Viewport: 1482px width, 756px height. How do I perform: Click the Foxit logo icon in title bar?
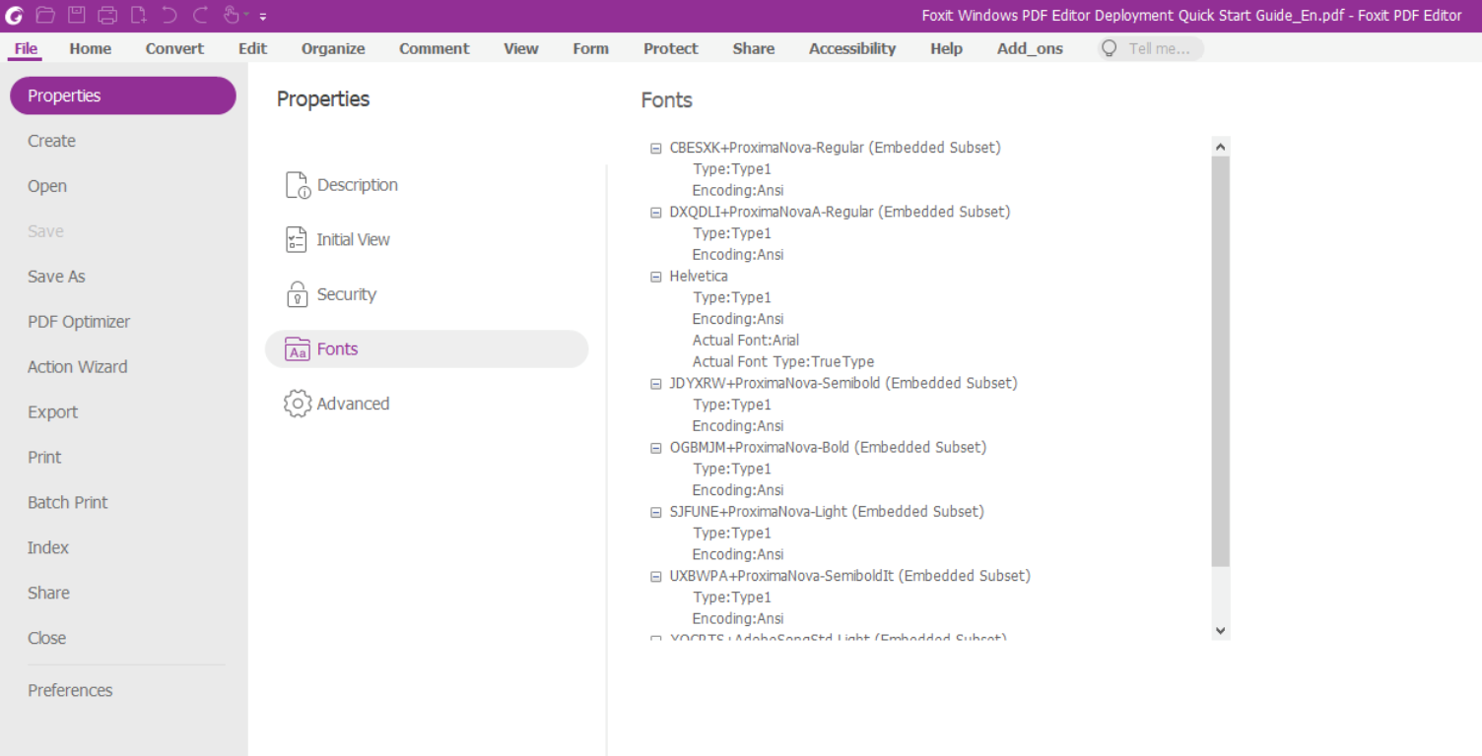[x=14, y=15]
